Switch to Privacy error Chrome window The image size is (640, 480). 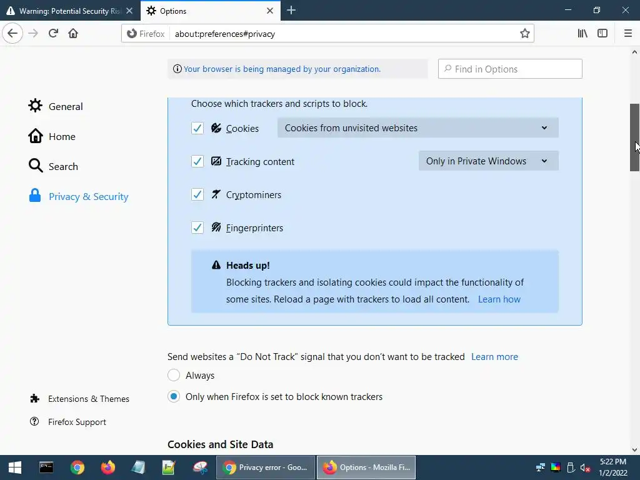click(266, 467)
